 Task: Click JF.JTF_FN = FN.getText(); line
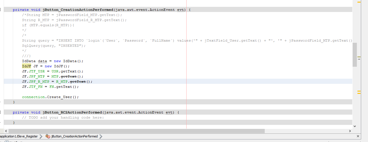50,87
